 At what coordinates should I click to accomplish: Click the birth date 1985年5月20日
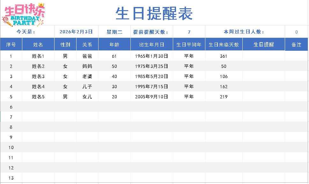152,76
